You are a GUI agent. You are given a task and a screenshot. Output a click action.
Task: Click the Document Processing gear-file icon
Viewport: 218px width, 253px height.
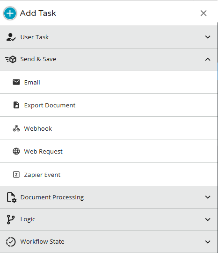tap(12, 197)
